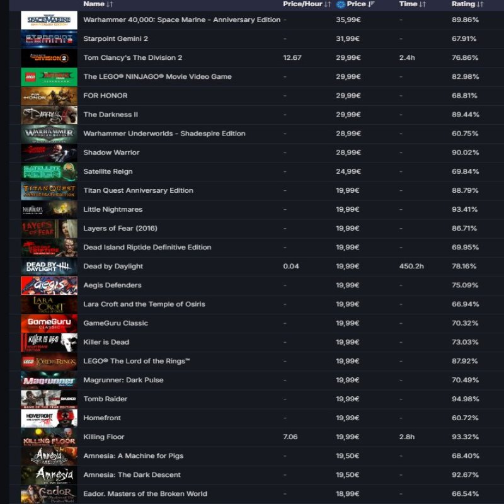This screenshot has width=504, height=504.
Task: Open Tom Clancy's The Division 2 title
Action: (x=133, y=58)
